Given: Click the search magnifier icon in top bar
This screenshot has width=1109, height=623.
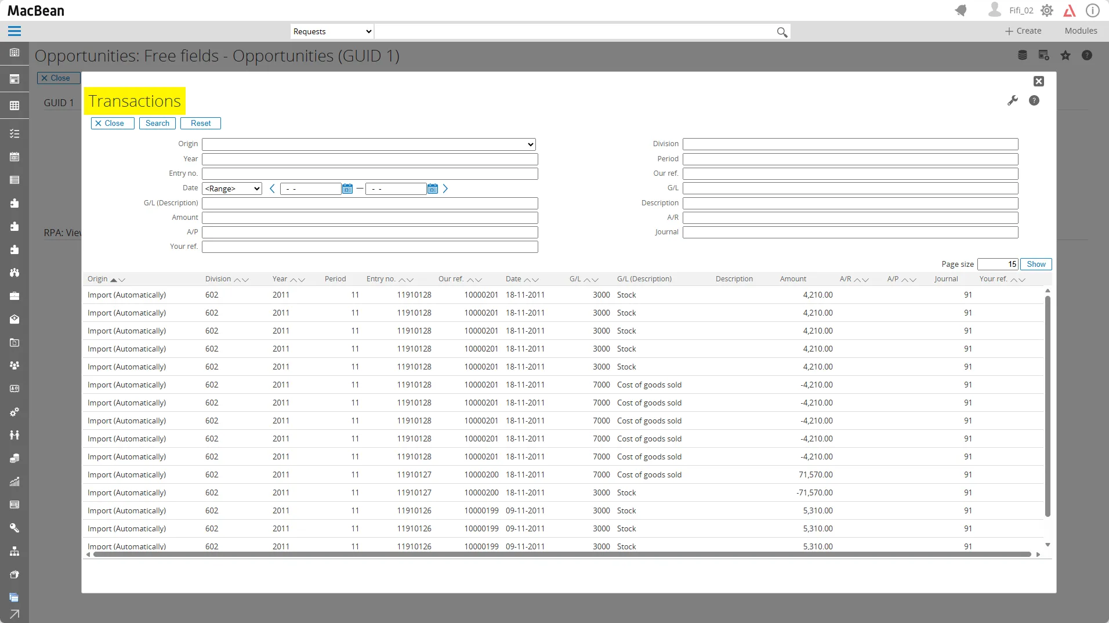Looking at the screenshot, I should click(782, 32).
